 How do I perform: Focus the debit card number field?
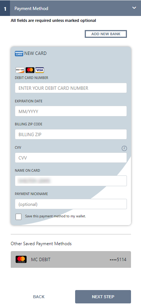pyautogui.click(x=71, y=88)
